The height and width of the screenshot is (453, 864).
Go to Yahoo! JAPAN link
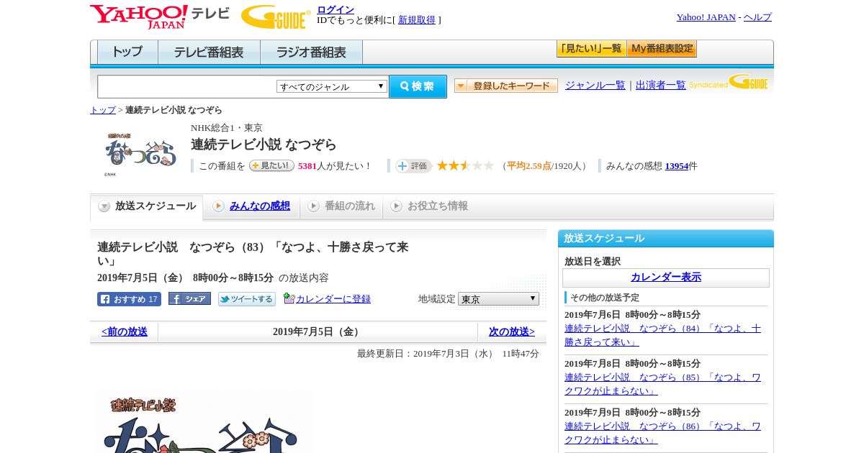click(706, 17)
